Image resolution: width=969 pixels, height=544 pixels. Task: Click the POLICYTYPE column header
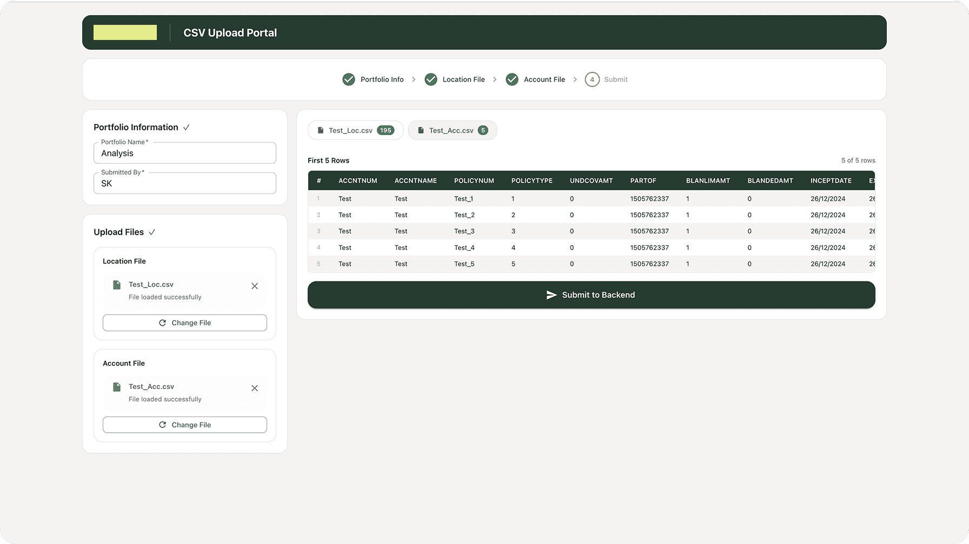point(532,181)
